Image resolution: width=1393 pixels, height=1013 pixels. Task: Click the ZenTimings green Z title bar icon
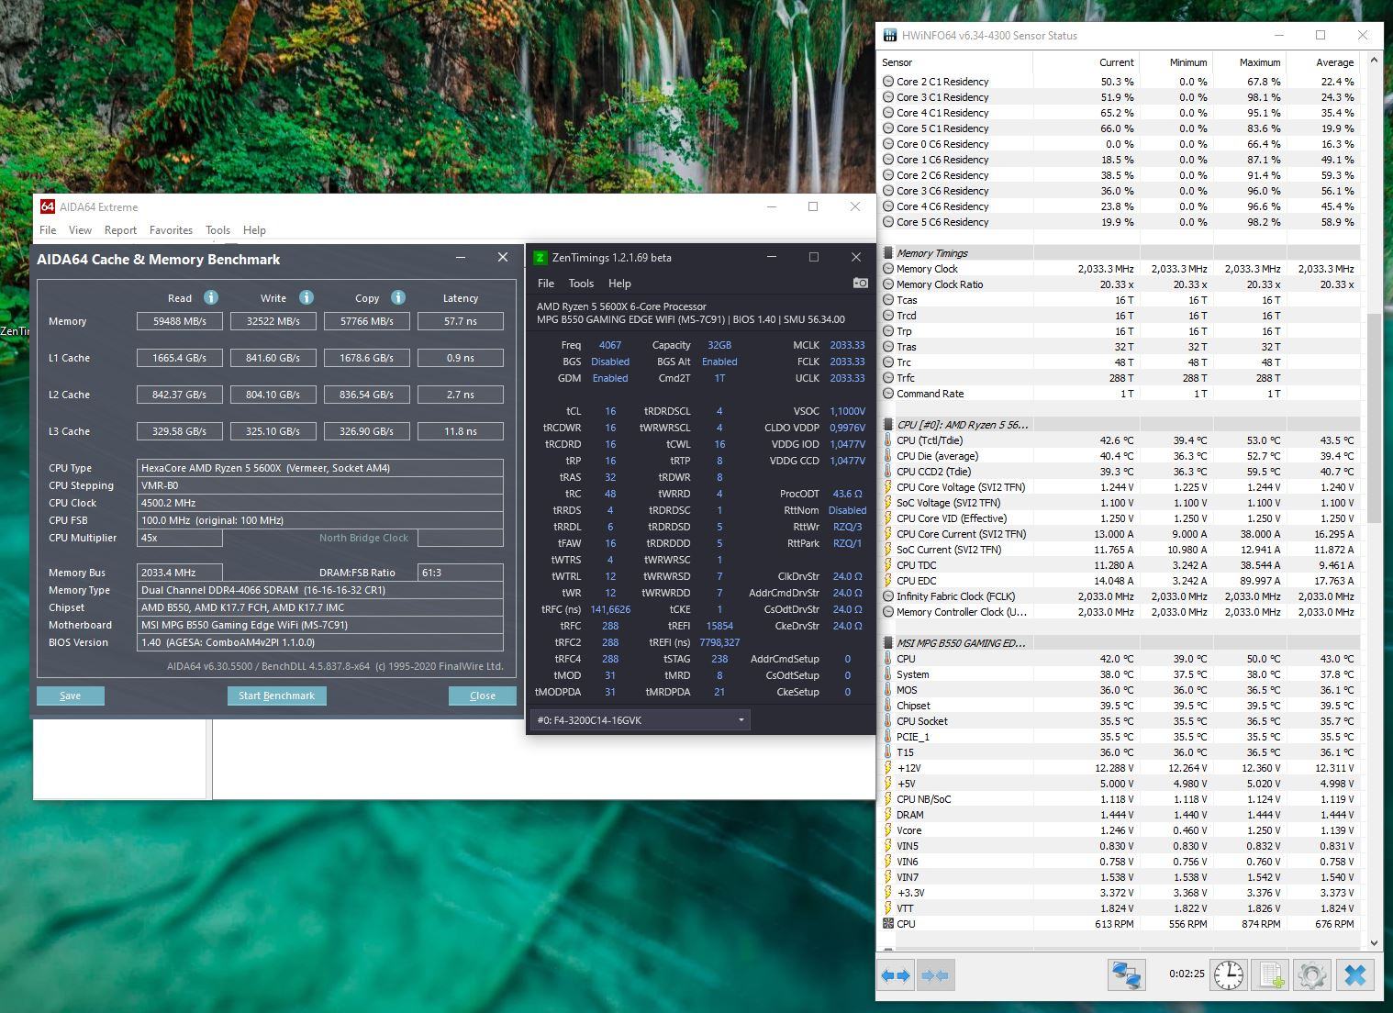540,258
